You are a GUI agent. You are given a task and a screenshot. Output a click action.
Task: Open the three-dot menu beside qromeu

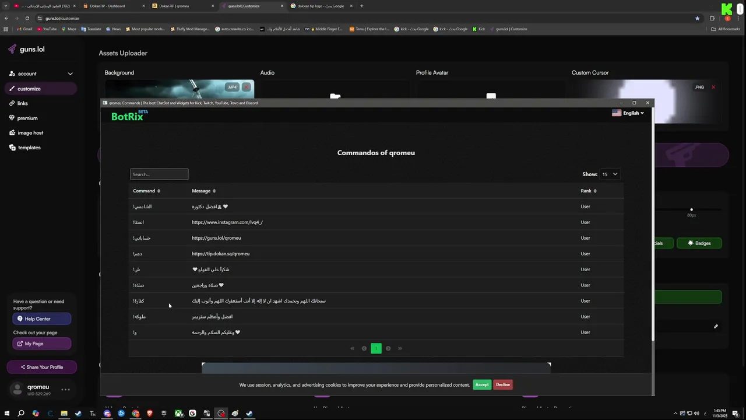tap(65, 390)
